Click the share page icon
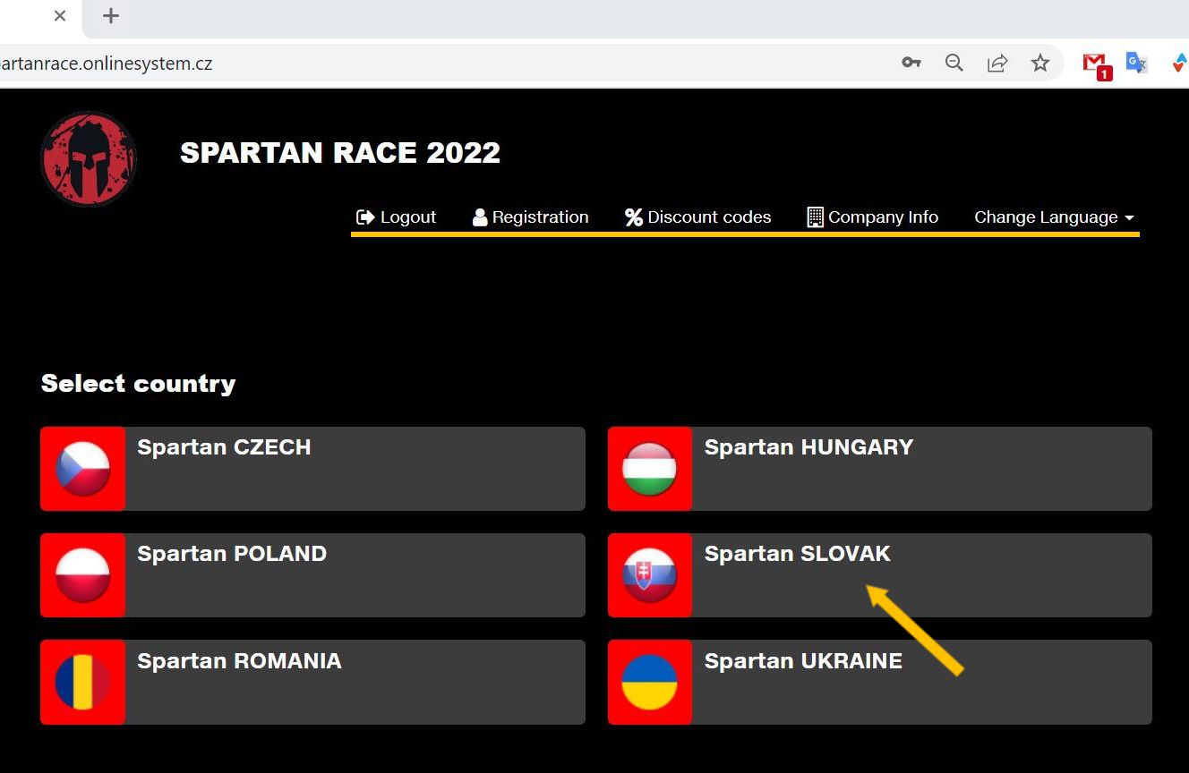The height and width of the screenshot is (773, 1189). (997, 63)
